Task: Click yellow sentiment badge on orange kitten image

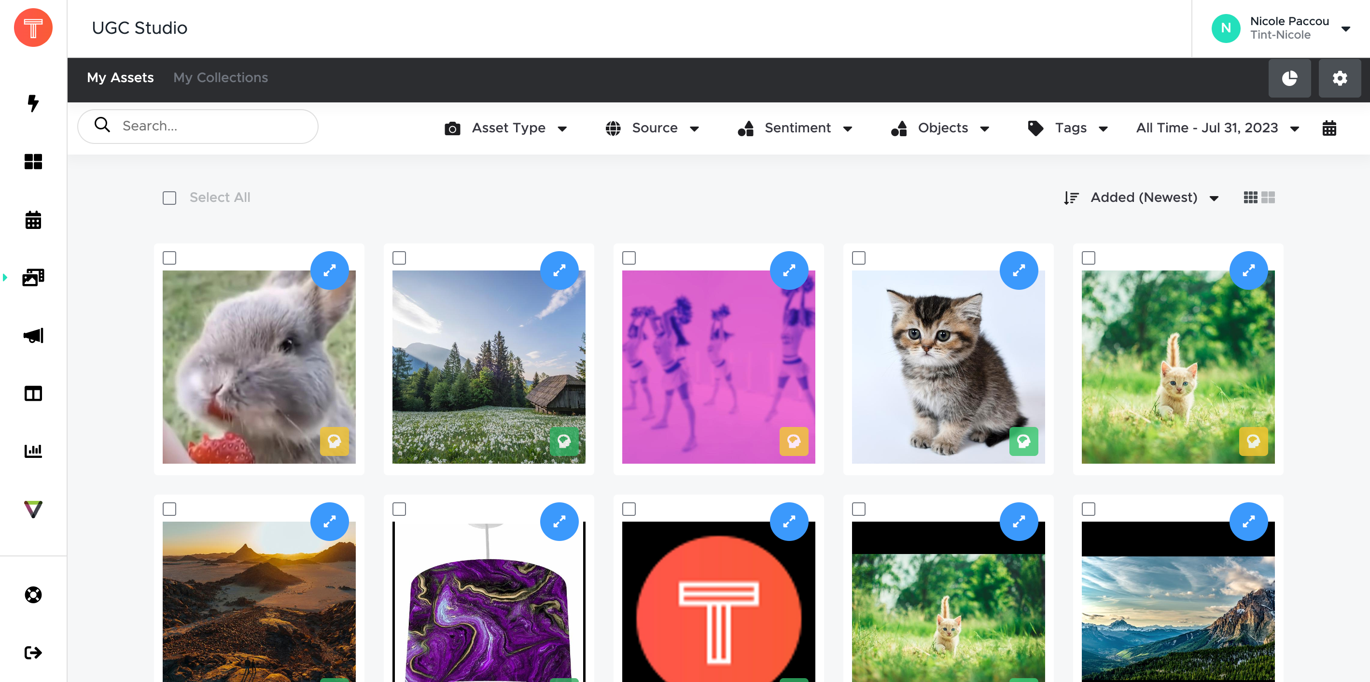Action: click(x=1254, y=441)
